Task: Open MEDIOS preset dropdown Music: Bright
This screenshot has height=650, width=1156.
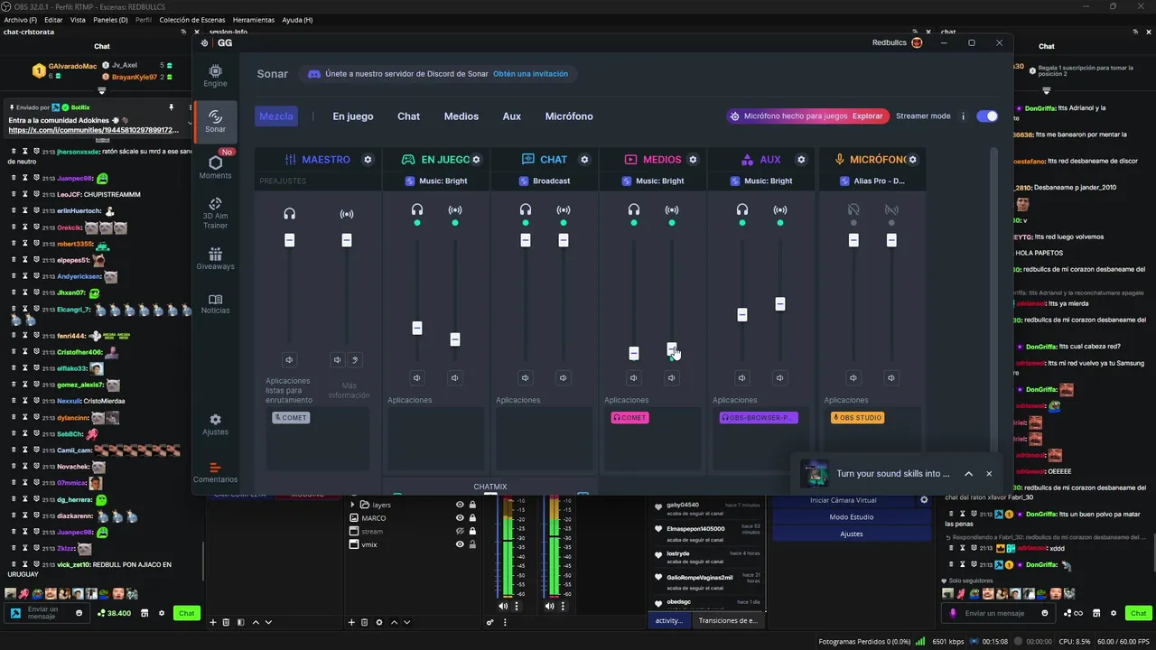Action: 653,181
